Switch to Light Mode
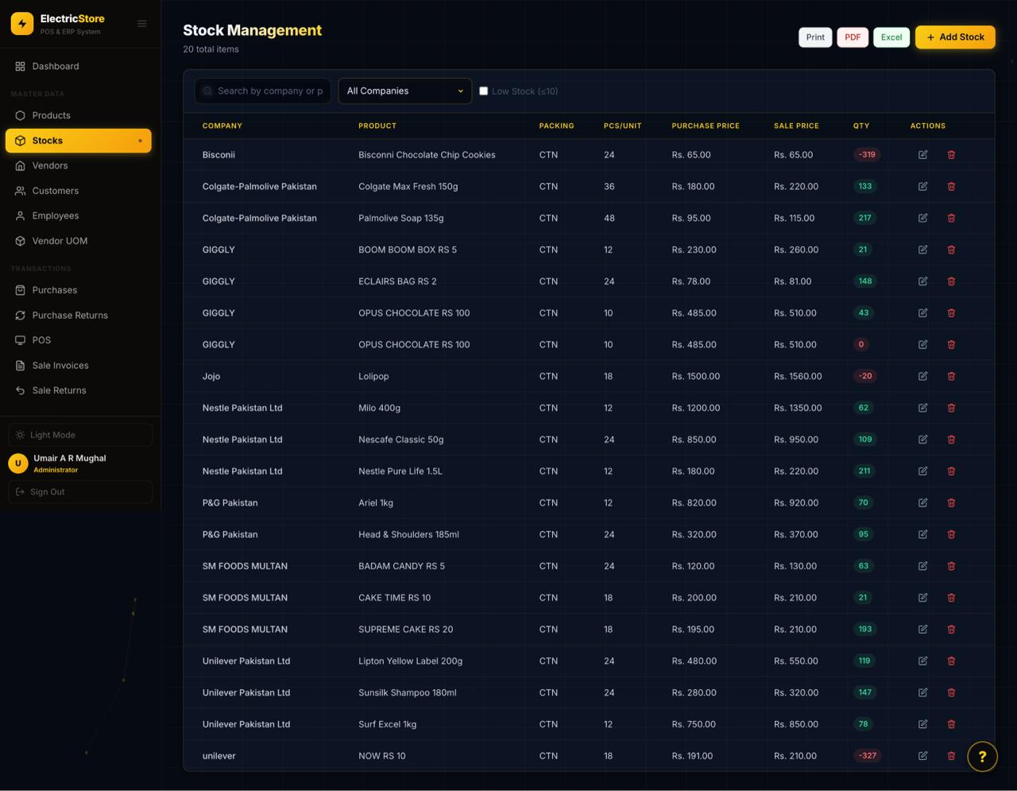Screen dimensions: 1017x791 tap(80, 435)
